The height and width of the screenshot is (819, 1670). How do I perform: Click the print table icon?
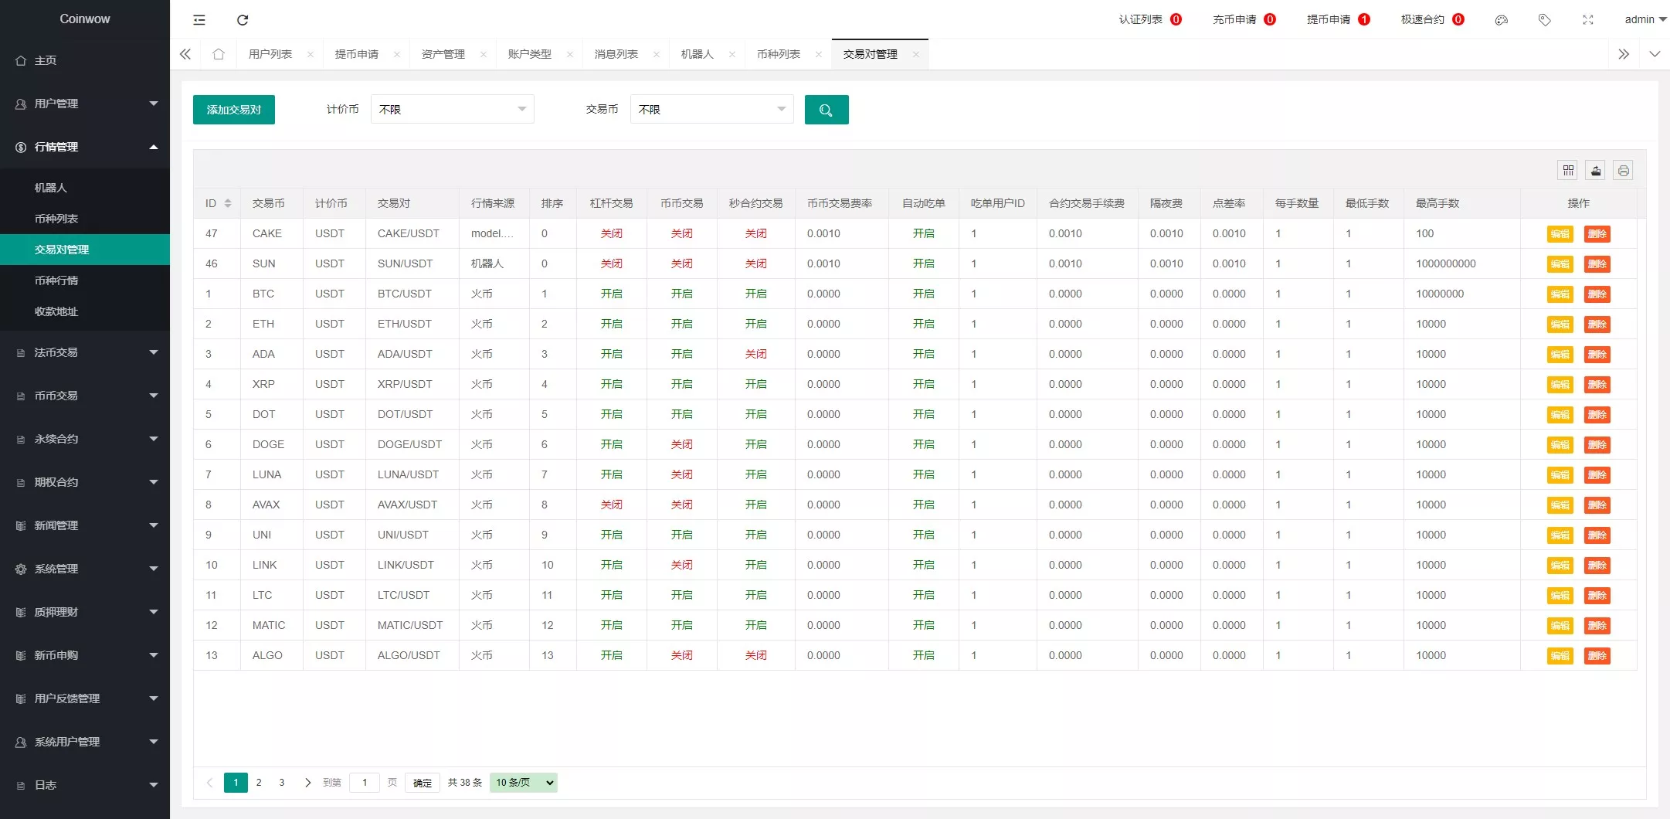pos(1623,171)
